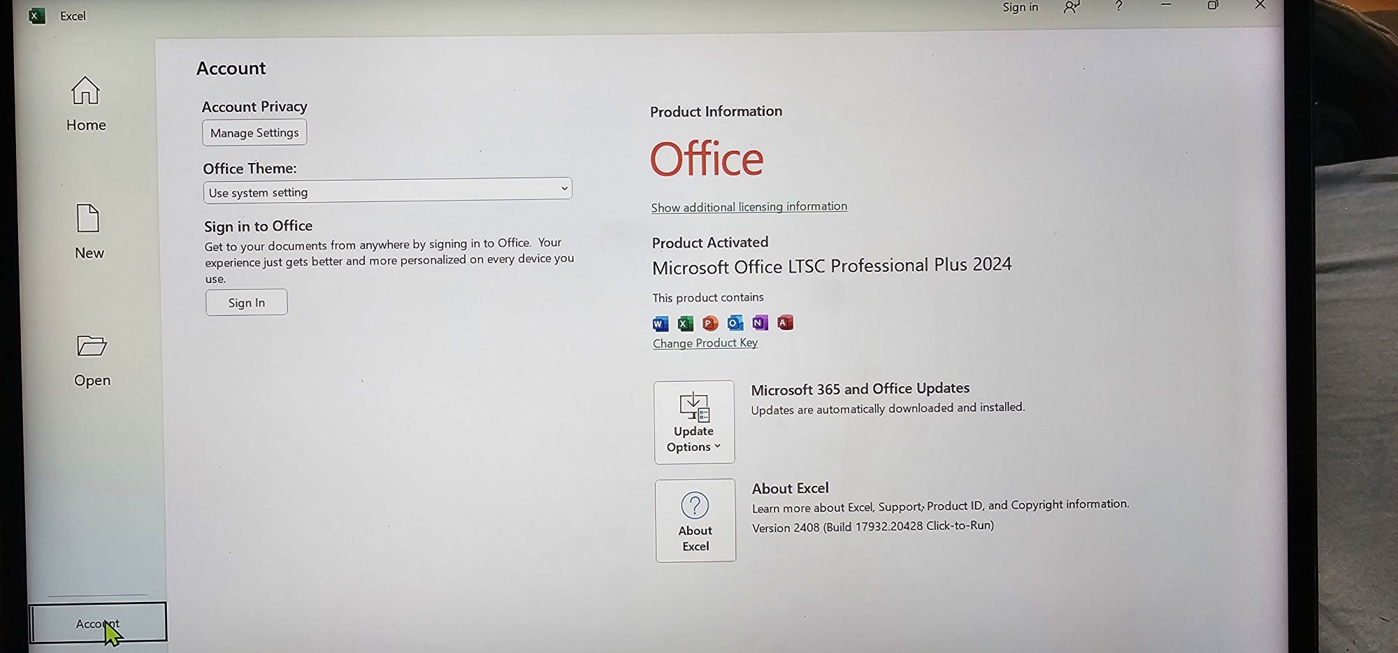
Task: Click Sign in at the title bar
Action: coord(1020,8)
